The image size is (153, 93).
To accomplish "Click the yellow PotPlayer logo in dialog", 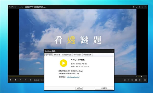I will point(63,63).
